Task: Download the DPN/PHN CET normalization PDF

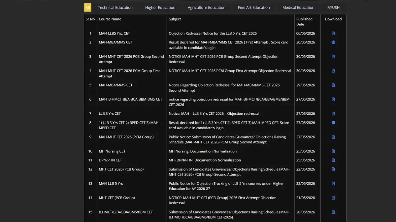Action: pyautogui.click(x=333, y=160)
